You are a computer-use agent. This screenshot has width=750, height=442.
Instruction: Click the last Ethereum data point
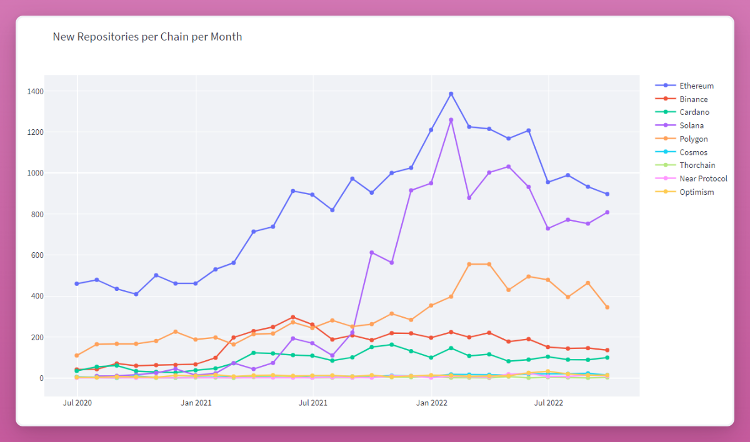[607, 194]
